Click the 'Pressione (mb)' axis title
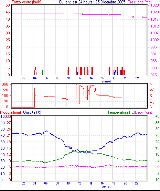The height and width of the screenshot is (191, 160). click(x=140, y=2)
